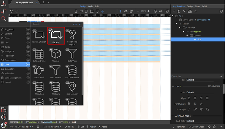Click the component Search field
Image resolution: width=225 pixels, height=129 pixels.
coord(52,24)
